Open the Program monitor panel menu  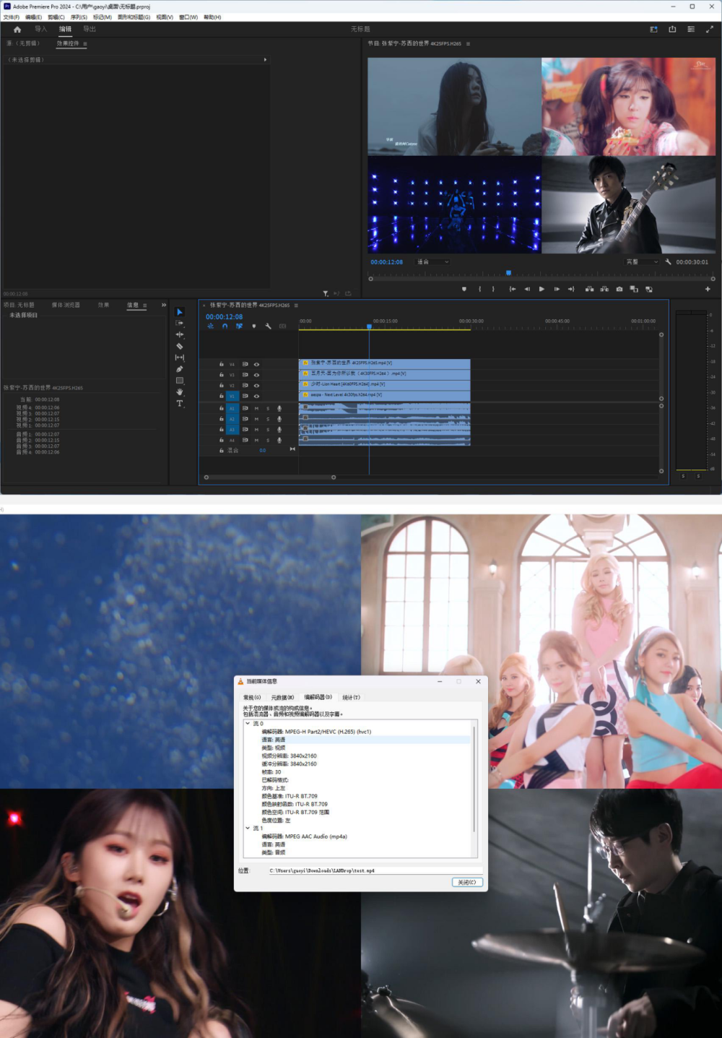pos(468,44)
